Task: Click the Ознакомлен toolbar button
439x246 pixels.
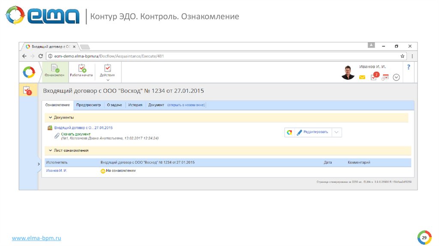Action: [54, 71]
